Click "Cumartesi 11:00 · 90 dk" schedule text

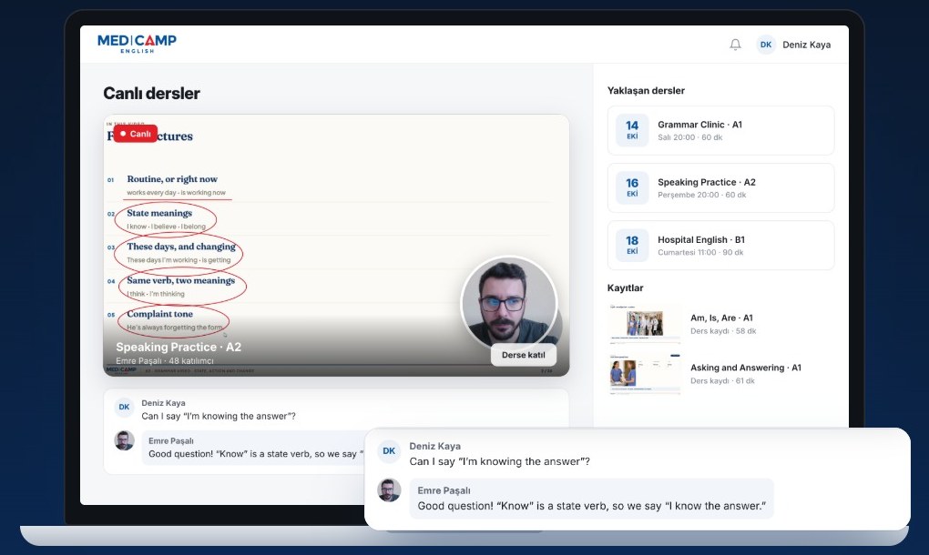pyautogui.click(x=700, y=252)
